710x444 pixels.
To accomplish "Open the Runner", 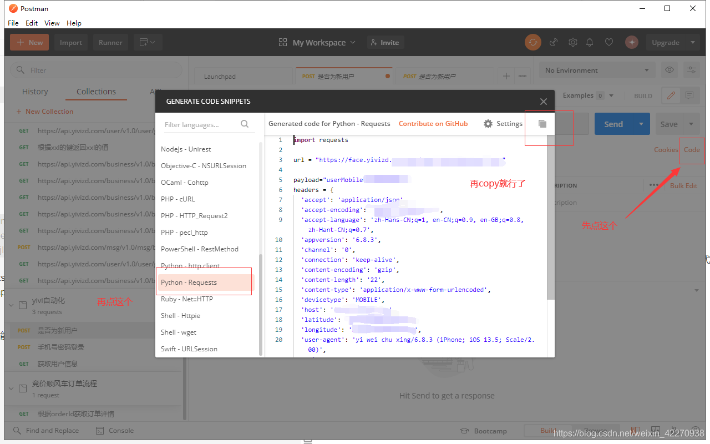I will (x=110, y=42).
